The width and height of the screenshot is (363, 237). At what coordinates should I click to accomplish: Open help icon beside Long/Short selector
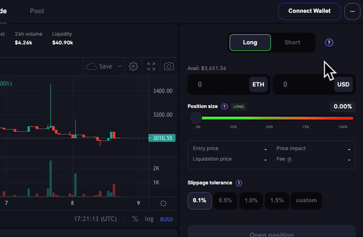coord(329,42)
